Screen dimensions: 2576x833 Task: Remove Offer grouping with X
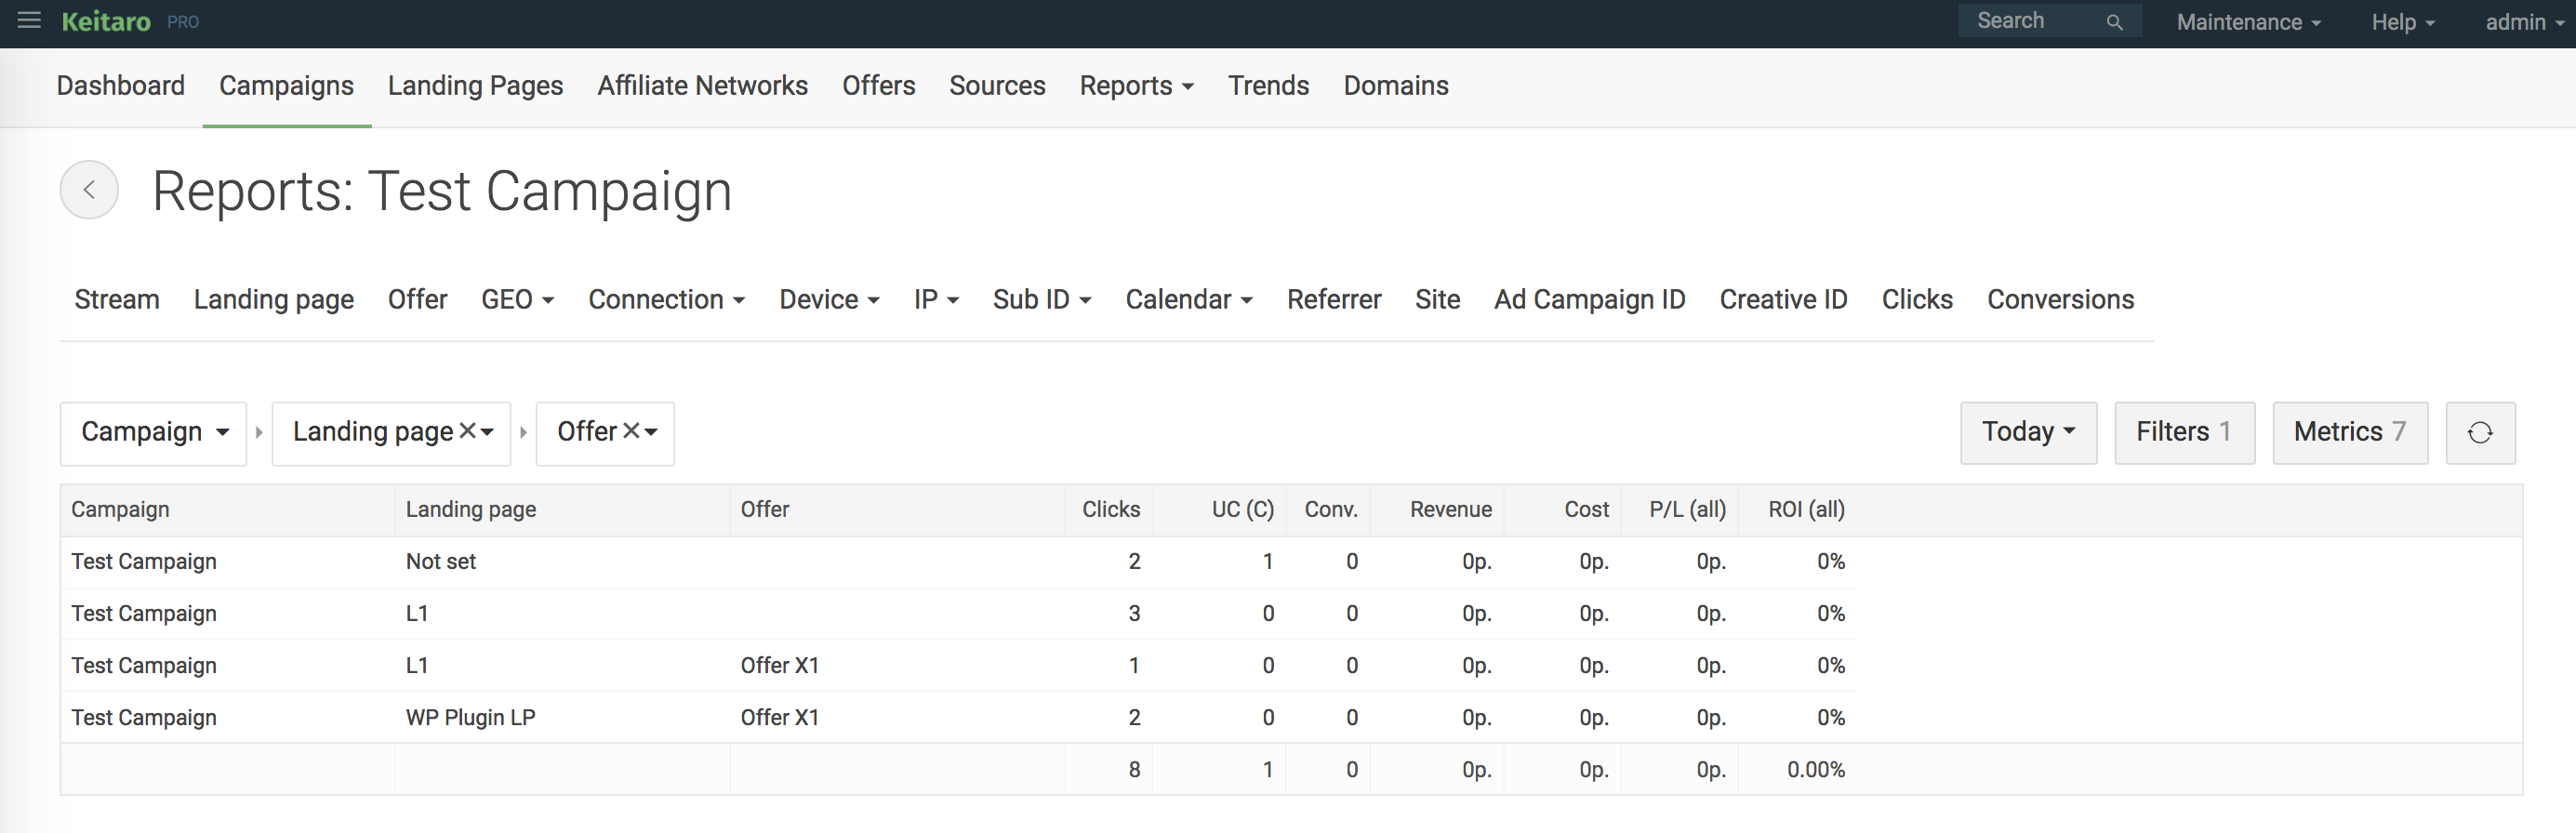coord(631,431)
